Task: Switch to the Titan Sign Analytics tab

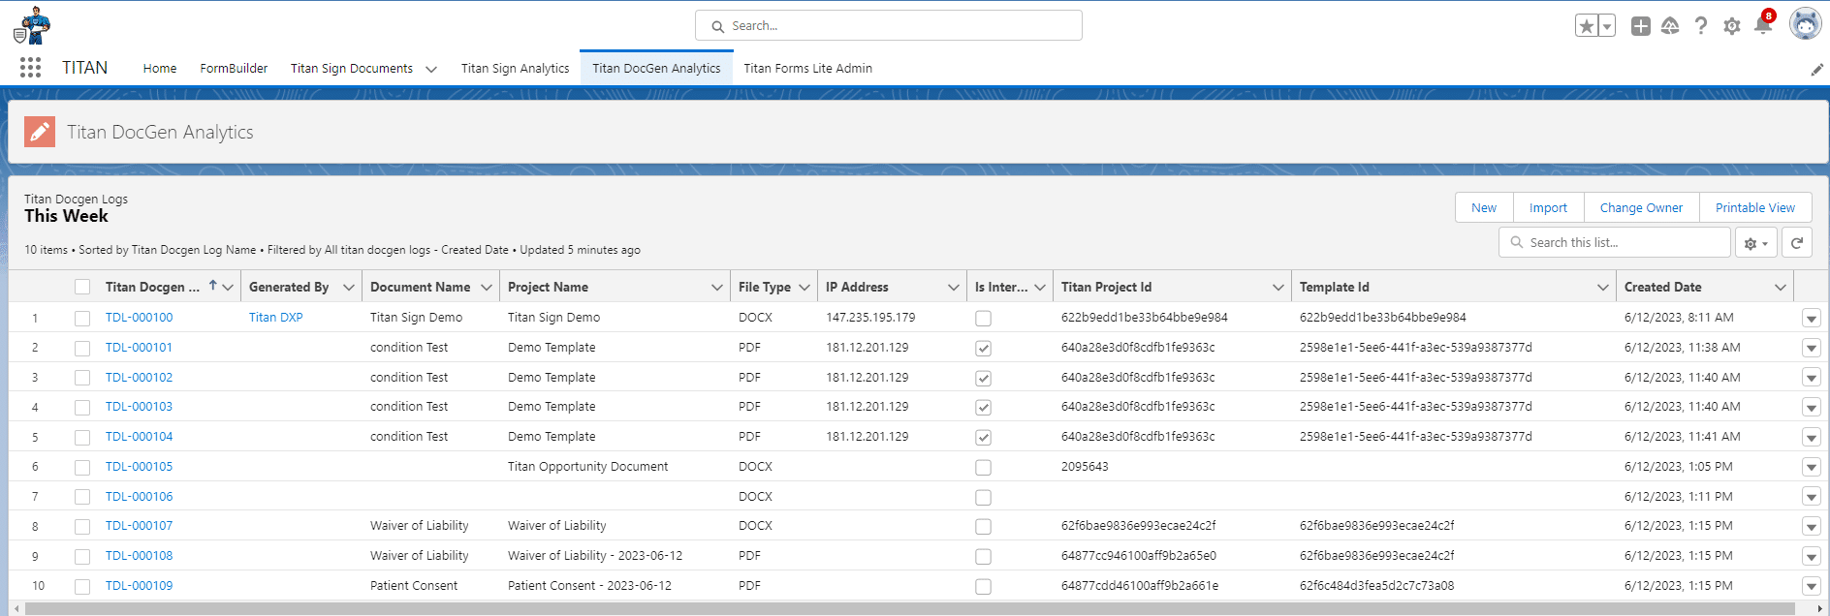Action: [x=515, y=69]
